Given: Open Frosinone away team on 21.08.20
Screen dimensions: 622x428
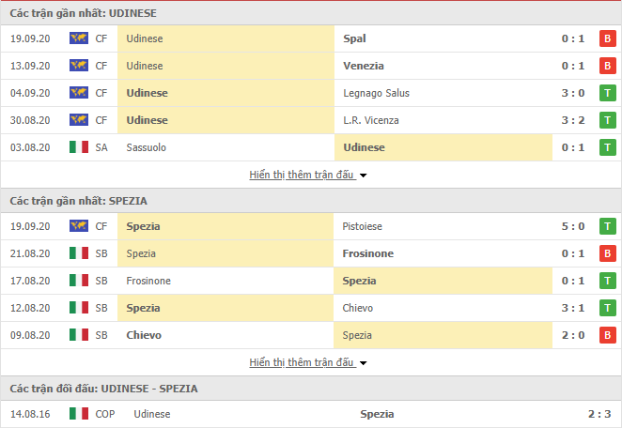Looking at the screenshot, I should (x=368, y=253).
